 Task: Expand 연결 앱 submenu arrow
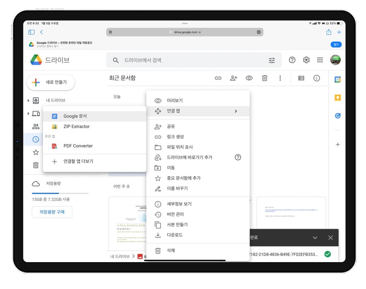pos(236,111)
